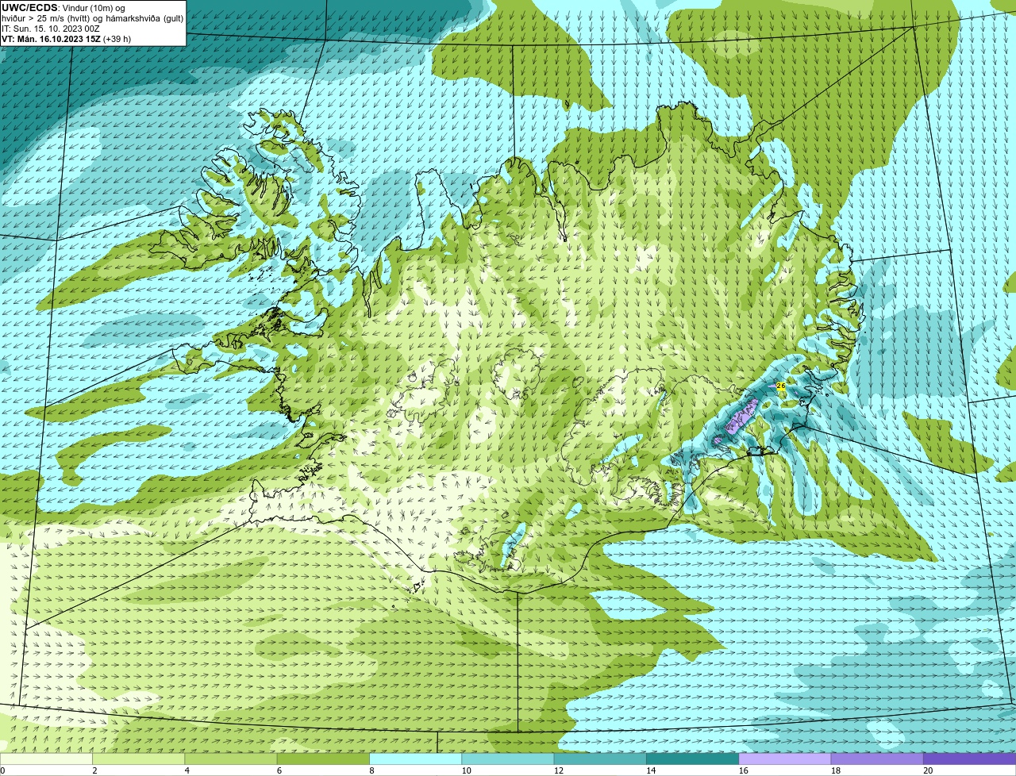1016x776 pixels.
Task: Click the 6–8 m/s olive green swatch
Action: pos(323,759)
